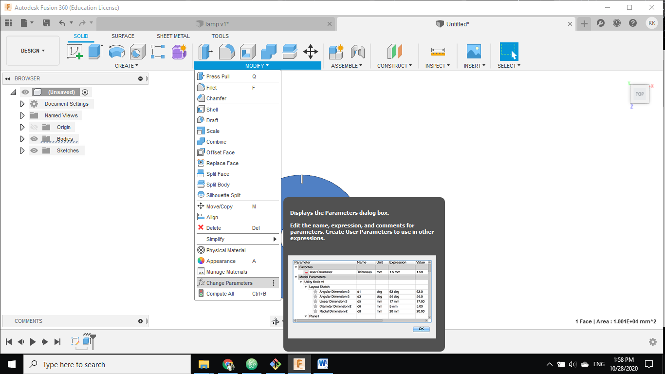Click the TOP face of the ViewCube

(x=639, y=94)
